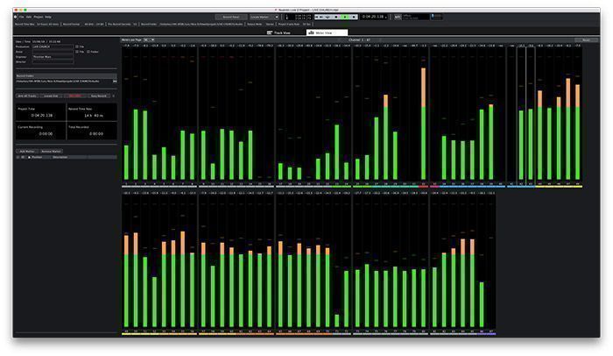Expand the Meters per Page dropdown
Image resolution: width=613 pixels, height=356 pixels.
click(149, 40)
